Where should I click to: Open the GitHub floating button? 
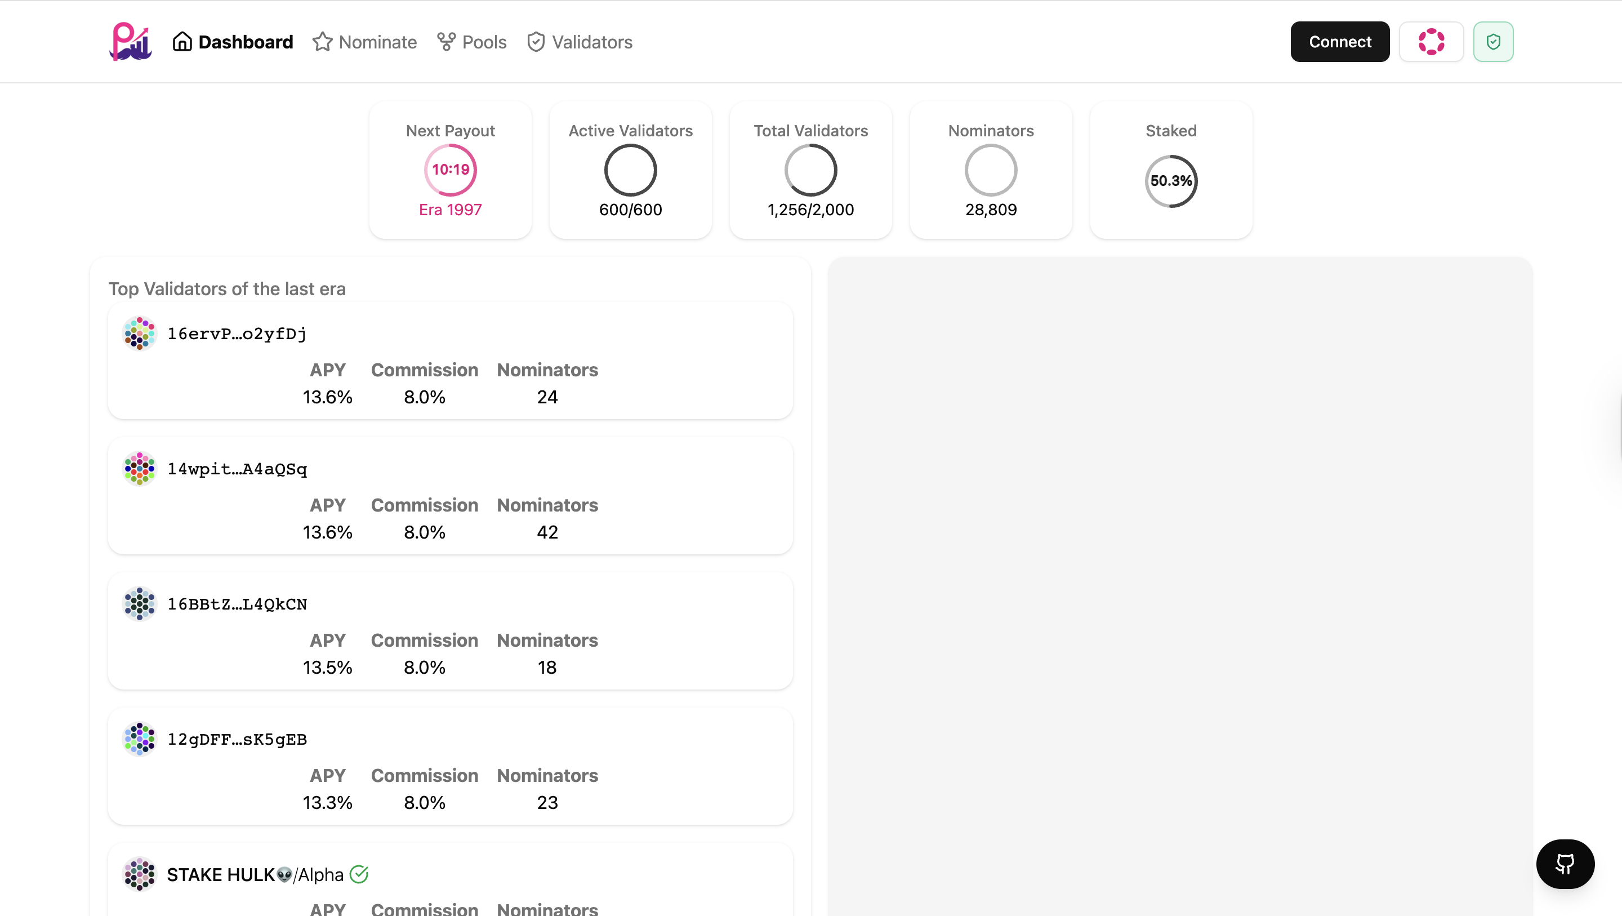[x=1565, y=864]
